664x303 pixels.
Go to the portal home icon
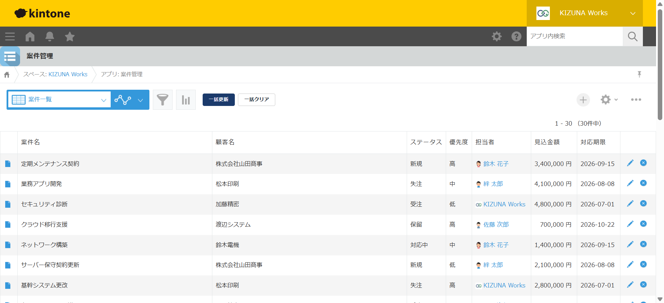pyautogui.click(x=30, y=37)
